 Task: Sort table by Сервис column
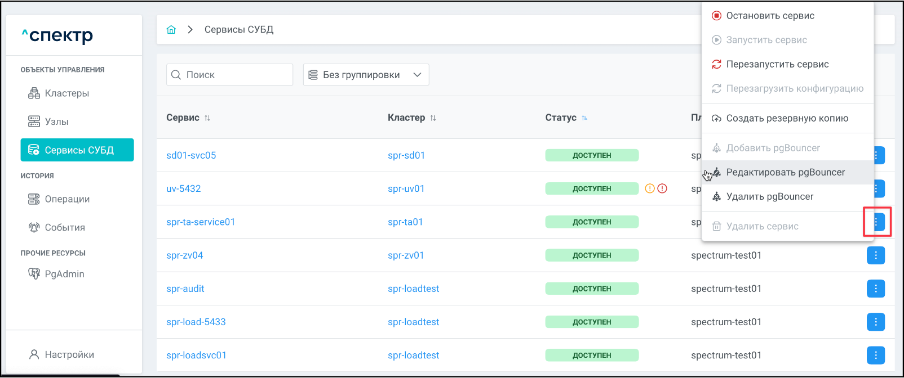coord(207,118)
